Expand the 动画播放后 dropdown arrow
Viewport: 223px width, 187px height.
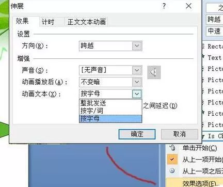click(137, 82)
